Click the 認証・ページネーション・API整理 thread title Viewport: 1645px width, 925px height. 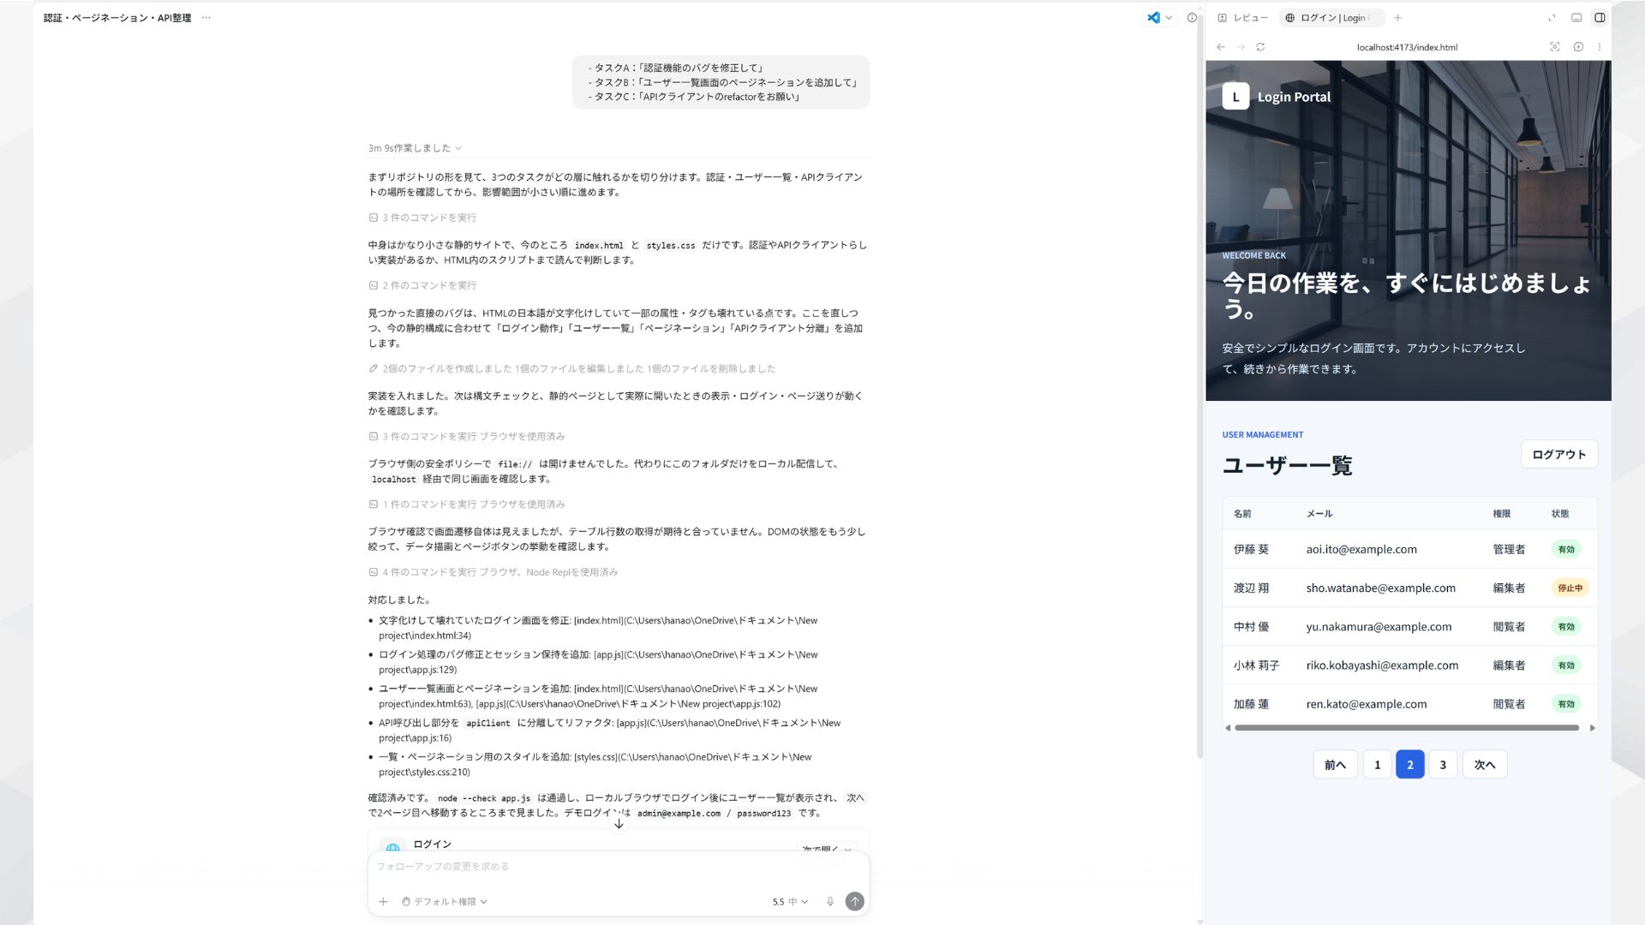[117, 17]
